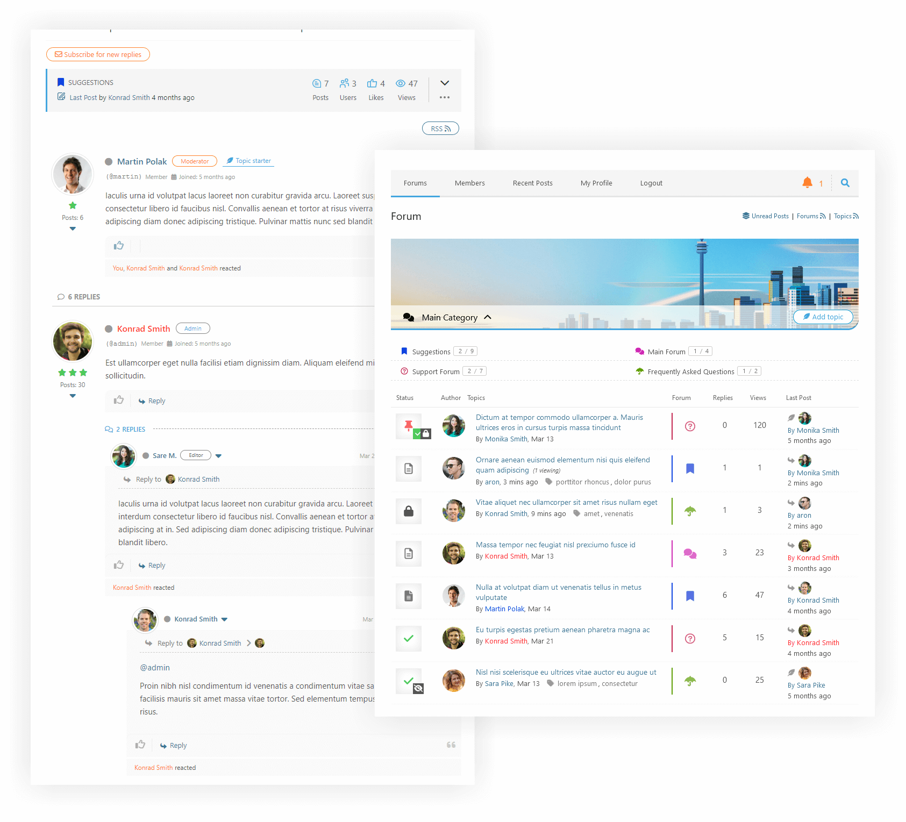Click the pinned topic status icon
This screenshot has height=822, width=906.
pyautogui.click(x=409, y=426)
